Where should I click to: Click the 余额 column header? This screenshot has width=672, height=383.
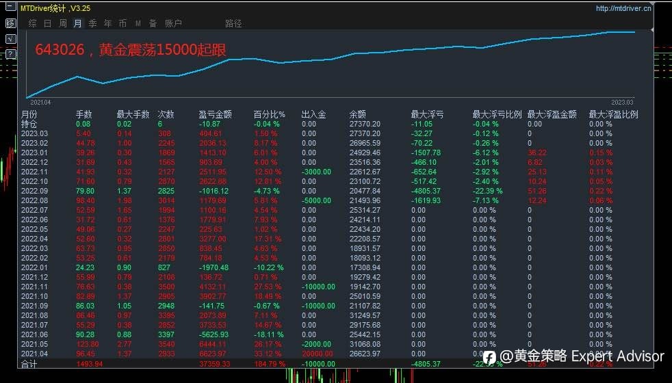click(x=357, y=114)
